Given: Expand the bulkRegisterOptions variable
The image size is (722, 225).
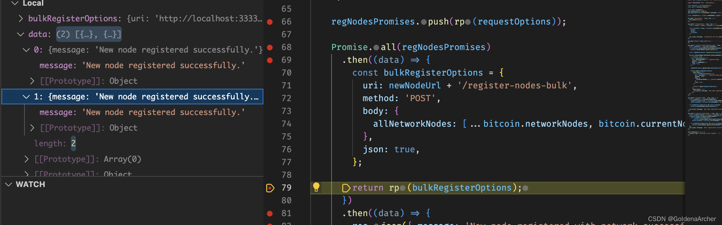Looking at the screenshot, I should [x=21, y=18].
